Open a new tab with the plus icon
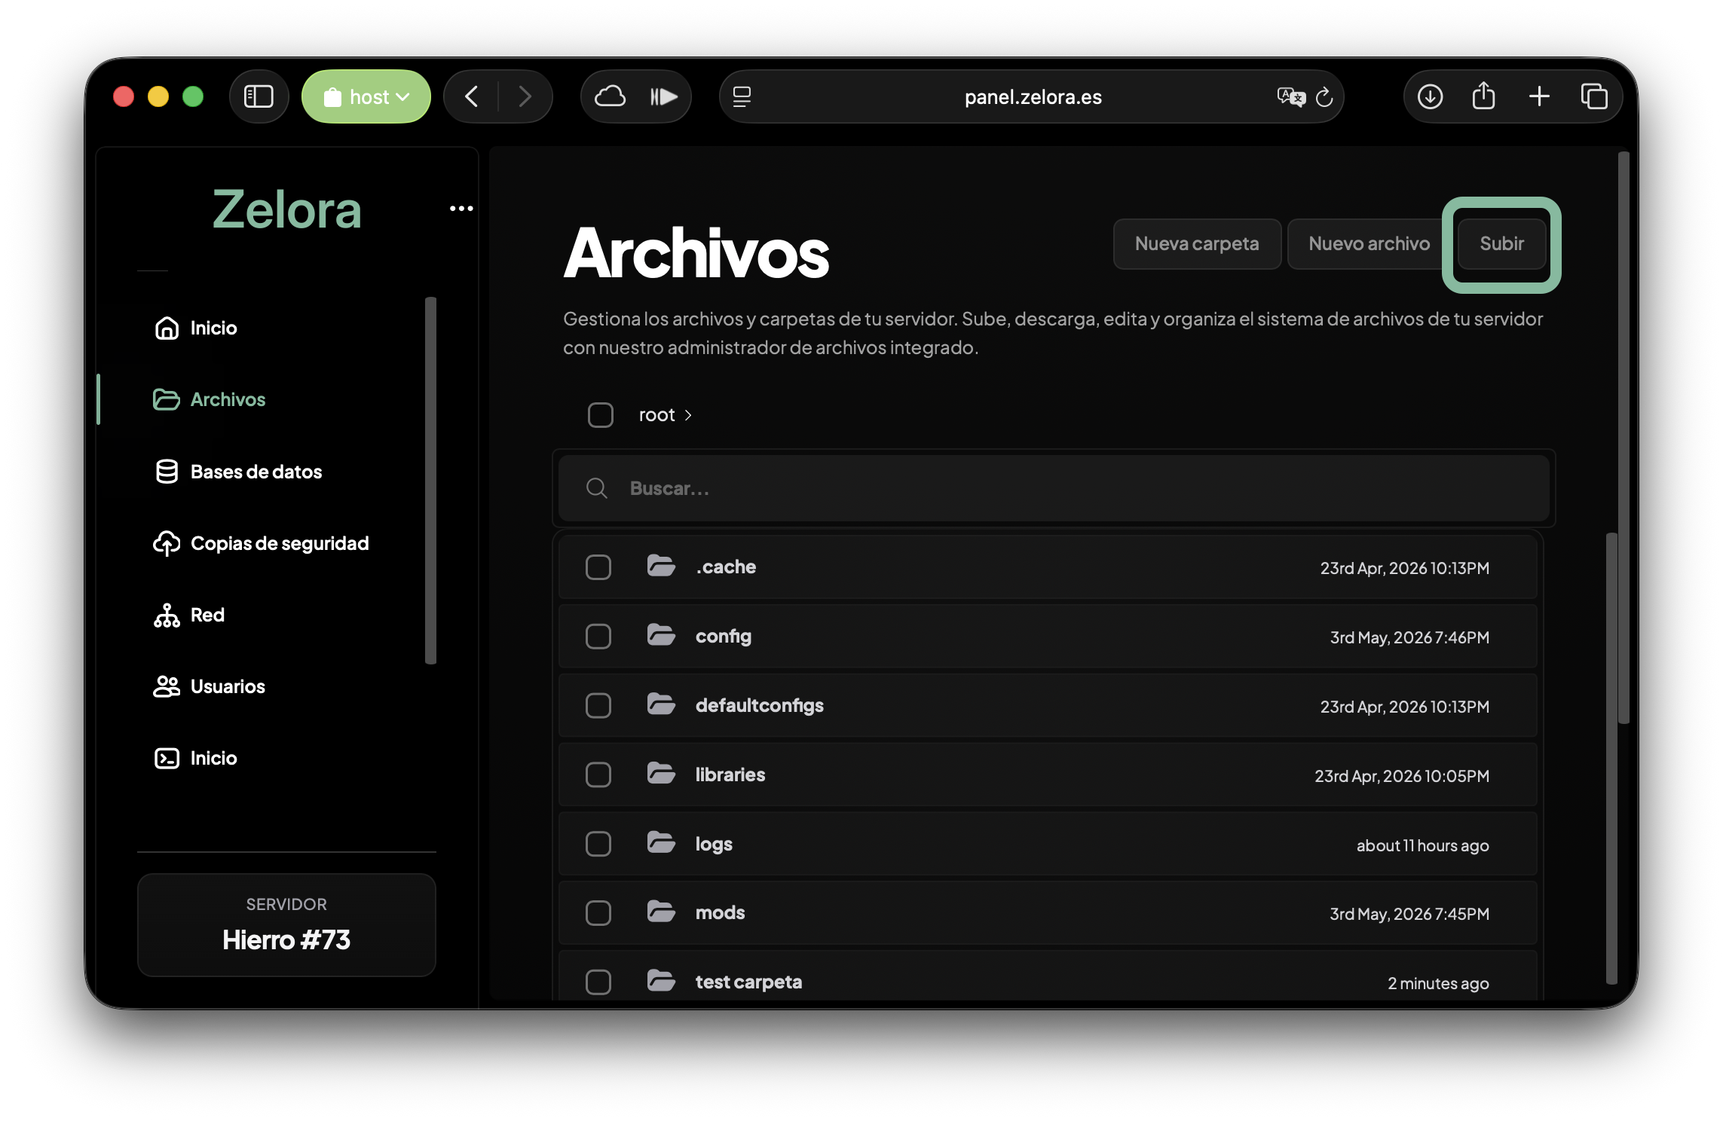The height and width of the screenshot is (1121, 1723). [1539, 96]
